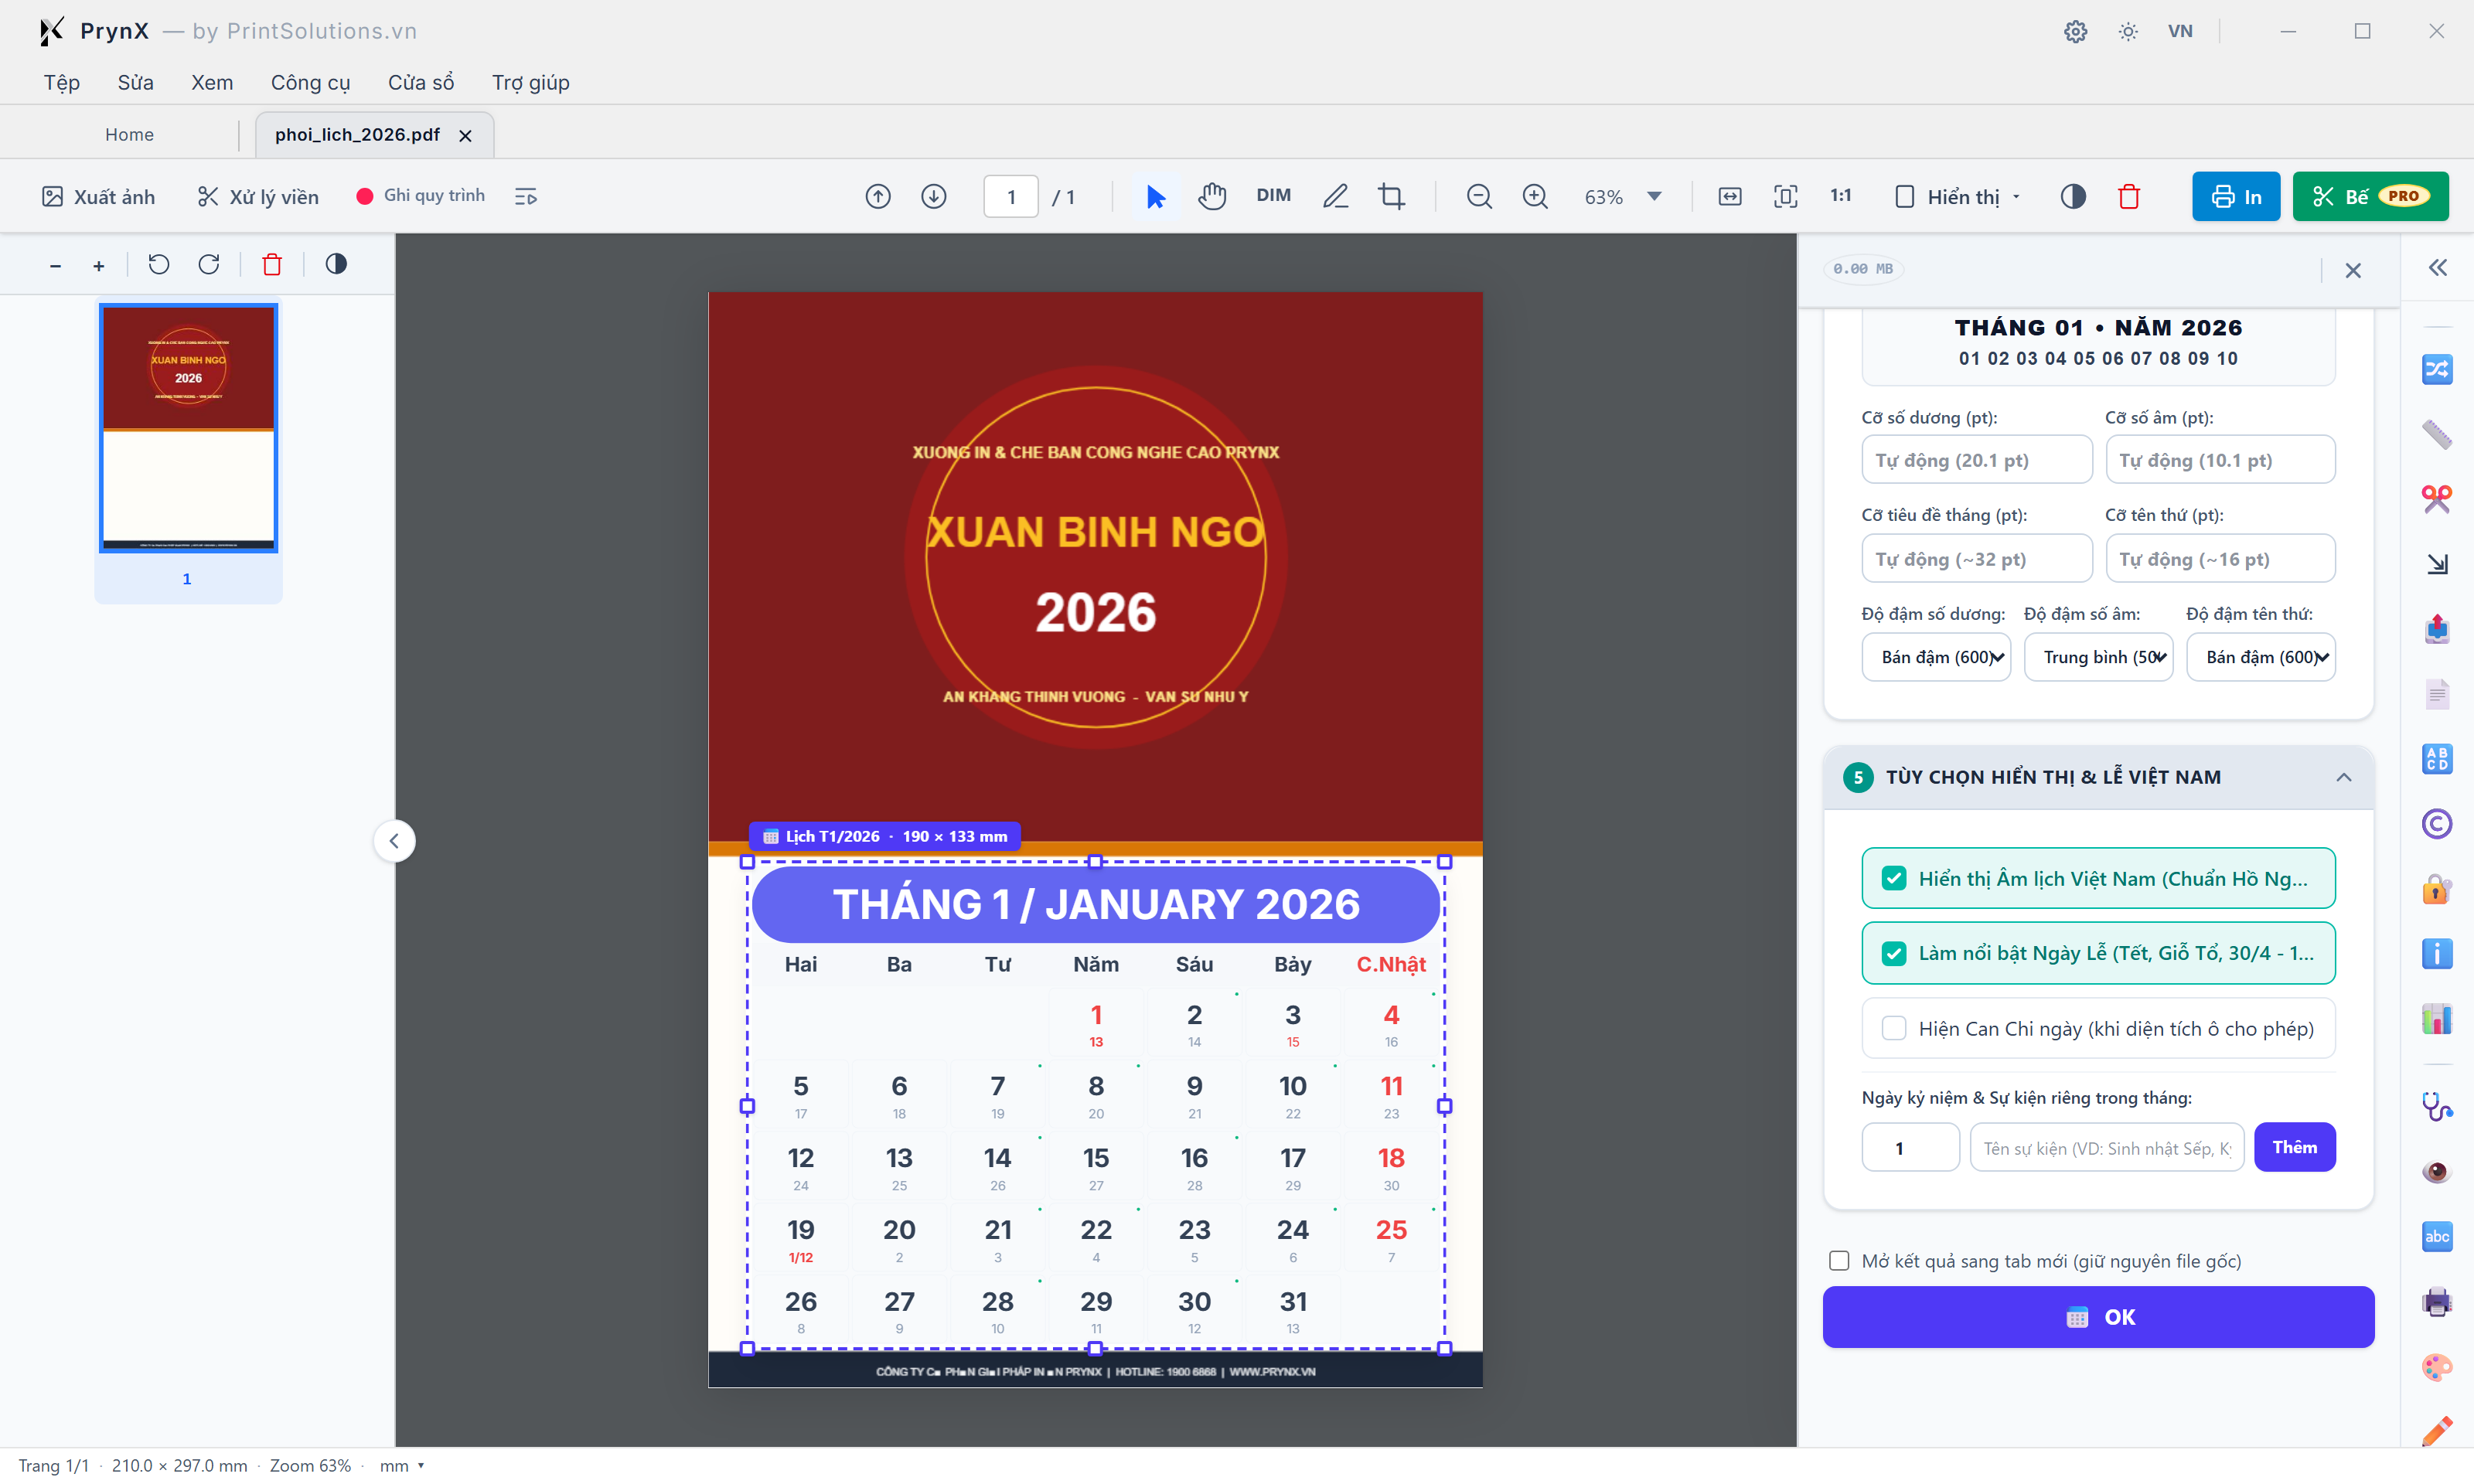Screen dimensions: 2474x1484
Task: Fit page width icon
Action: coord(1730,197)
